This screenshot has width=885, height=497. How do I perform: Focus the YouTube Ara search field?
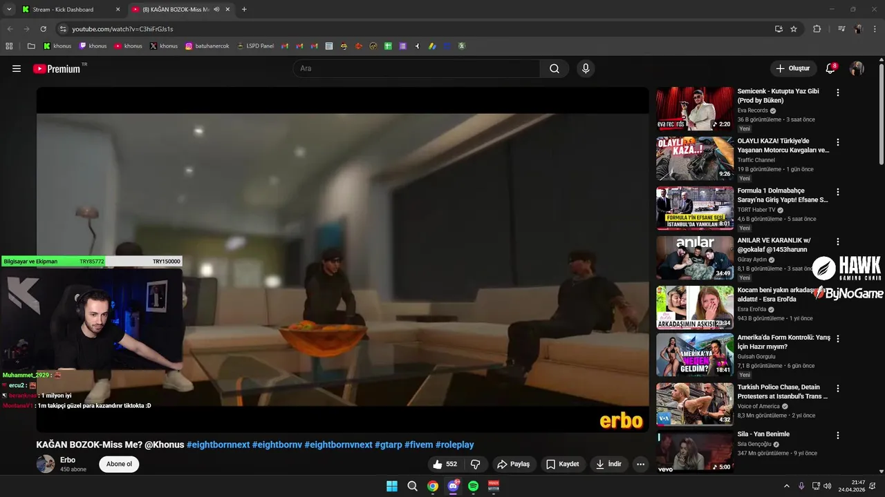417,68
